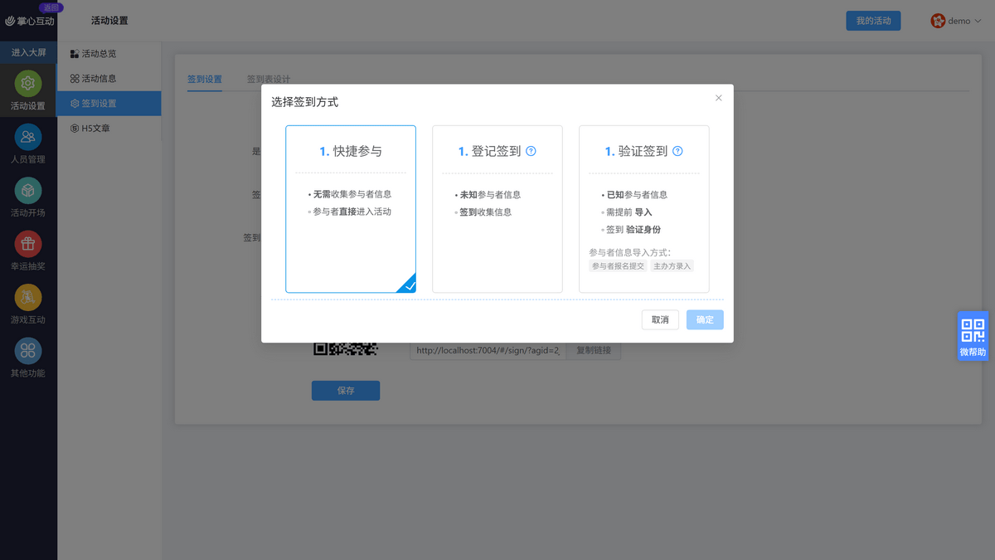
Task: Click the 主办方录入 tag
Action: tap(672, 266)
